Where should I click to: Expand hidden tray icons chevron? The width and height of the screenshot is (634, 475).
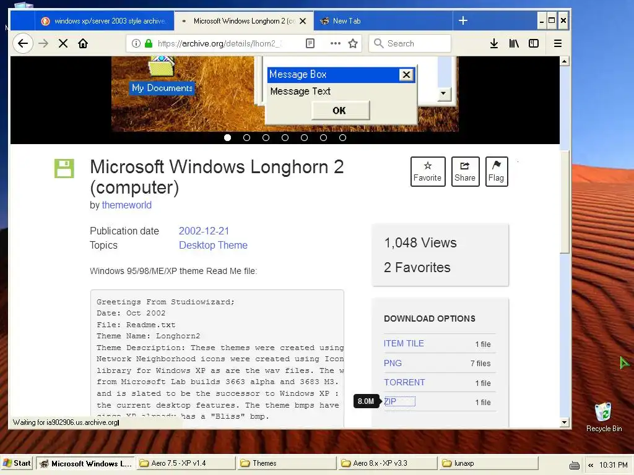(591, 465)
